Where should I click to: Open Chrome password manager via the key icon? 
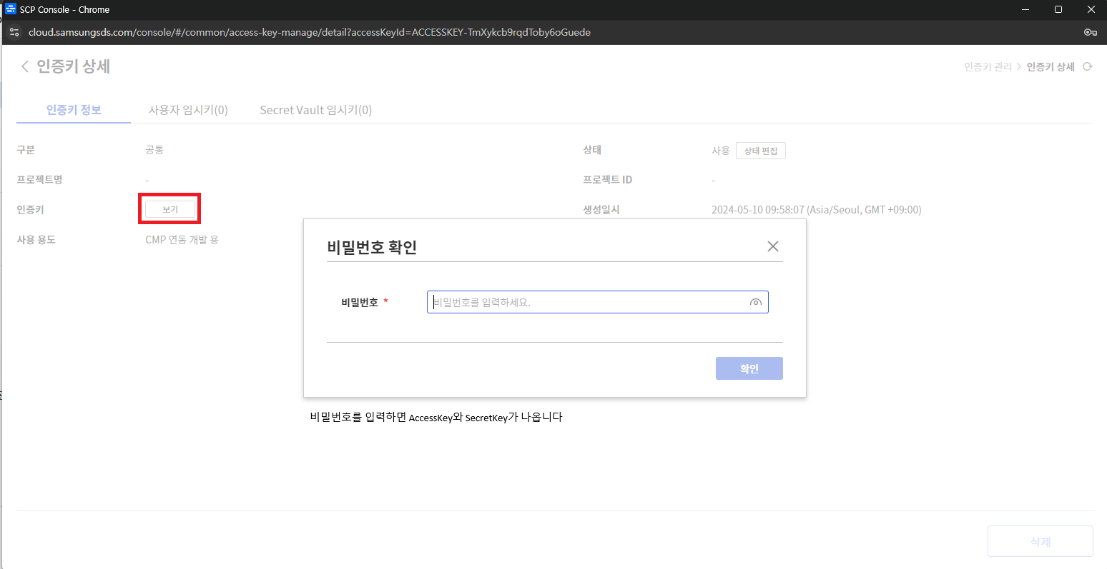[1090, 32]
